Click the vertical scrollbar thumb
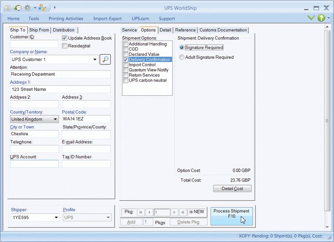Screen dimensions: 334x242 327,121
